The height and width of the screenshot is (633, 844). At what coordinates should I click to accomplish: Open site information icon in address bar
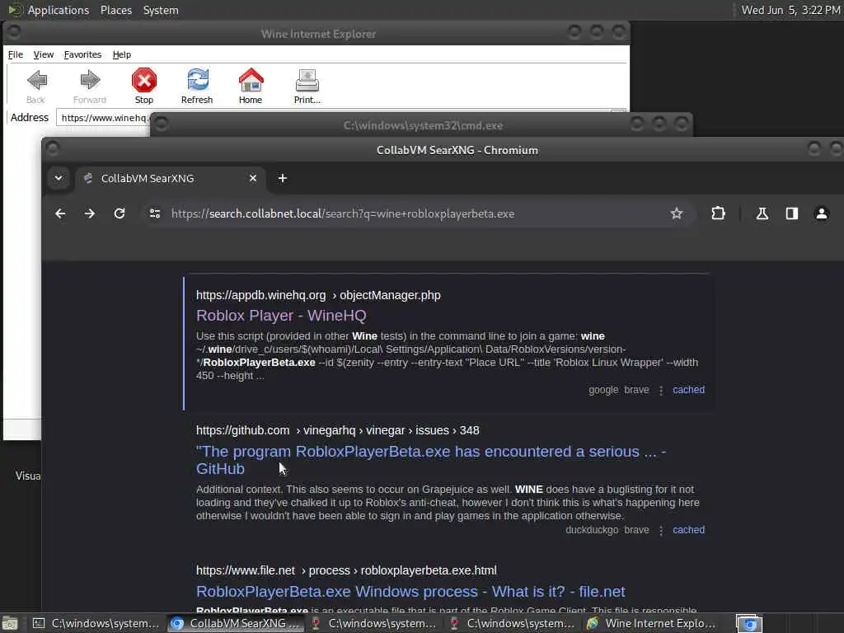(155, 213)
